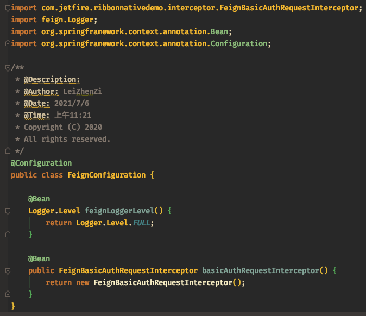Screen dimensions: 366x316
Task: Click the return type FeignBasicAuthRequestInterceptor in method signature
Action: pos(128,271)
